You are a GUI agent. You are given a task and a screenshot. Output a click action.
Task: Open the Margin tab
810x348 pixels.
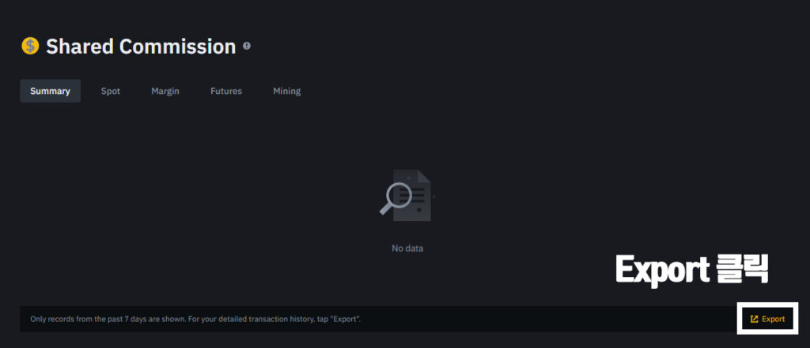tap(165, 91)
